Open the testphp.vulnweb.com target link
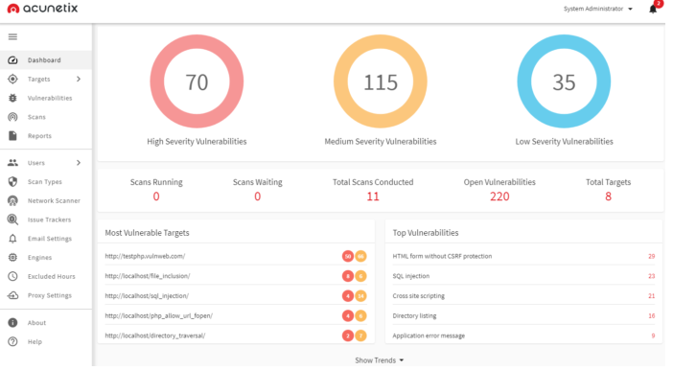673x370 pixels. (x=145, y=256)
